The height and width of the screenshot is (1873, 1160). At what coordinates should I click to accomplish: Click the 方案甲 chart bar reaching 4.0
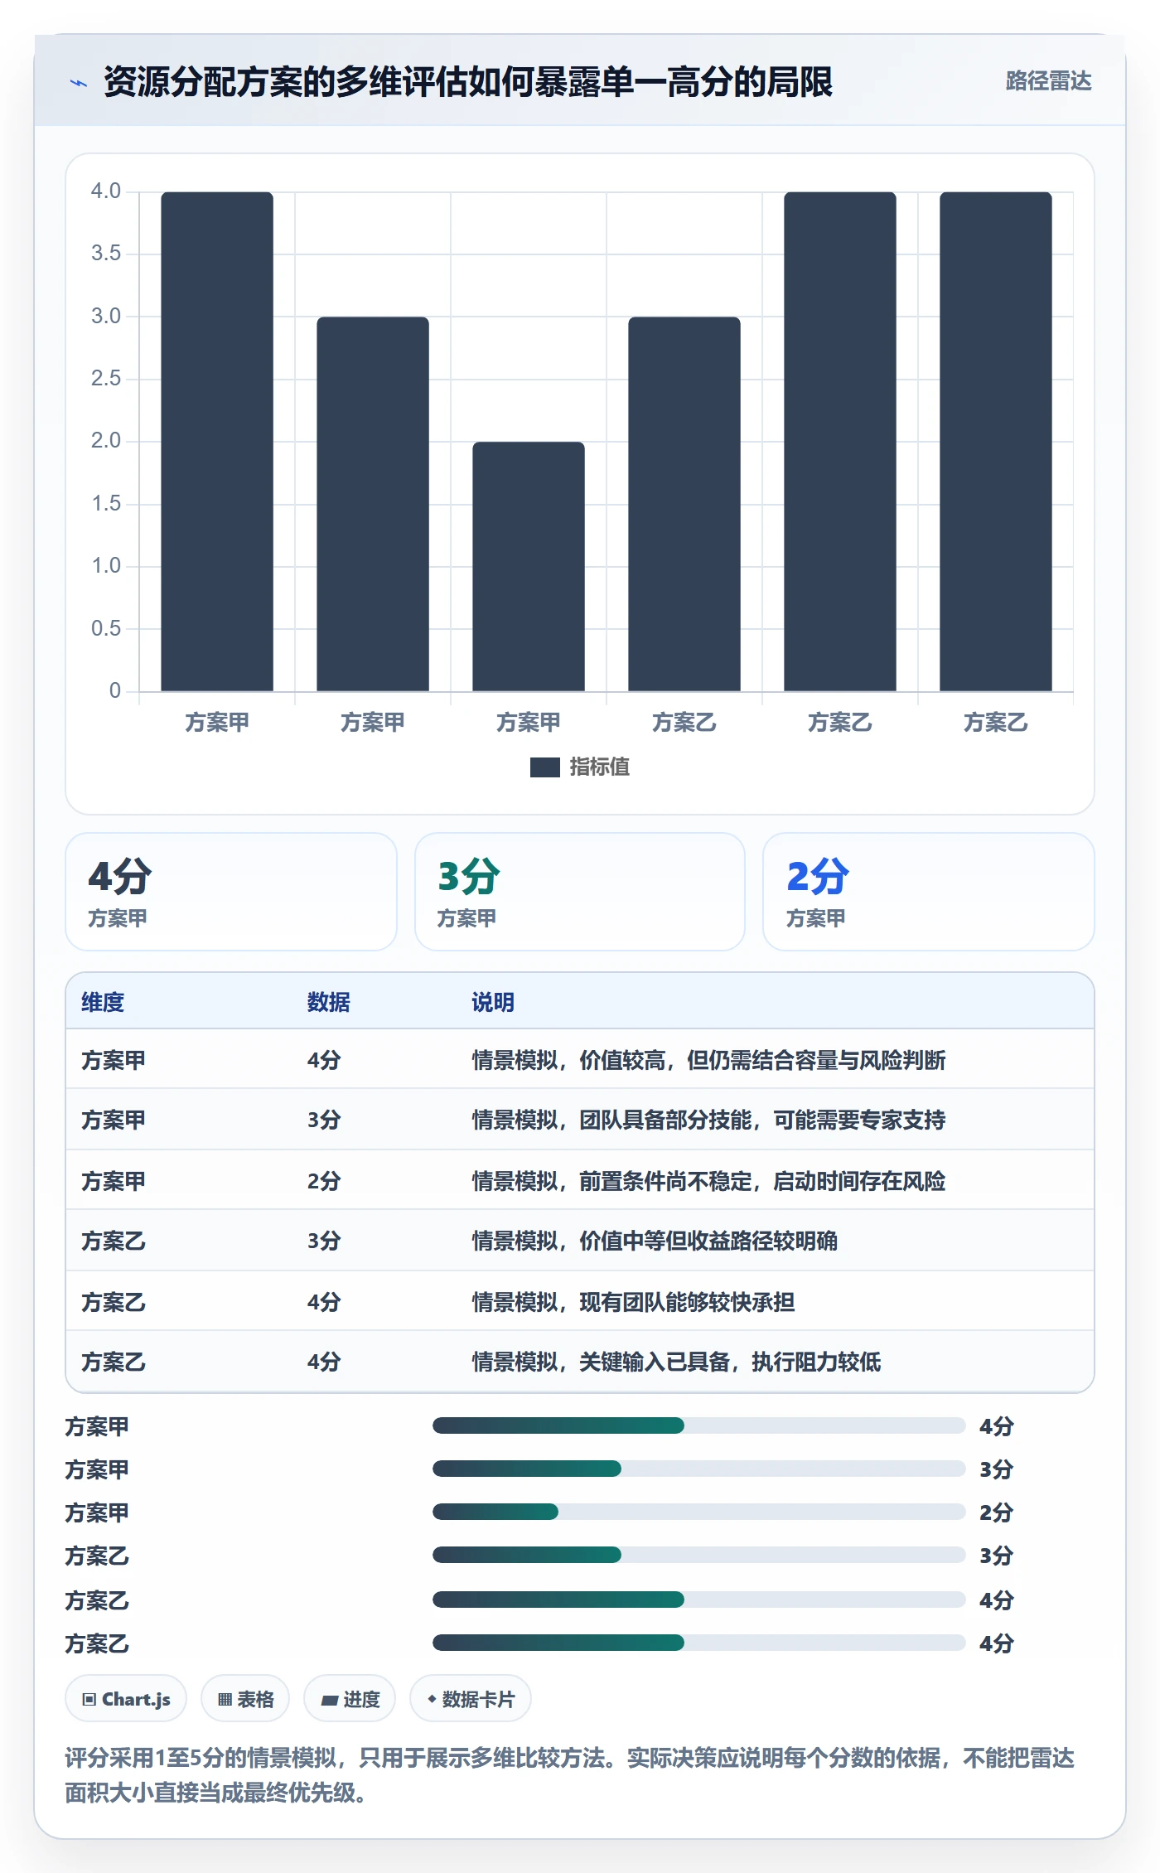[217, 442]
